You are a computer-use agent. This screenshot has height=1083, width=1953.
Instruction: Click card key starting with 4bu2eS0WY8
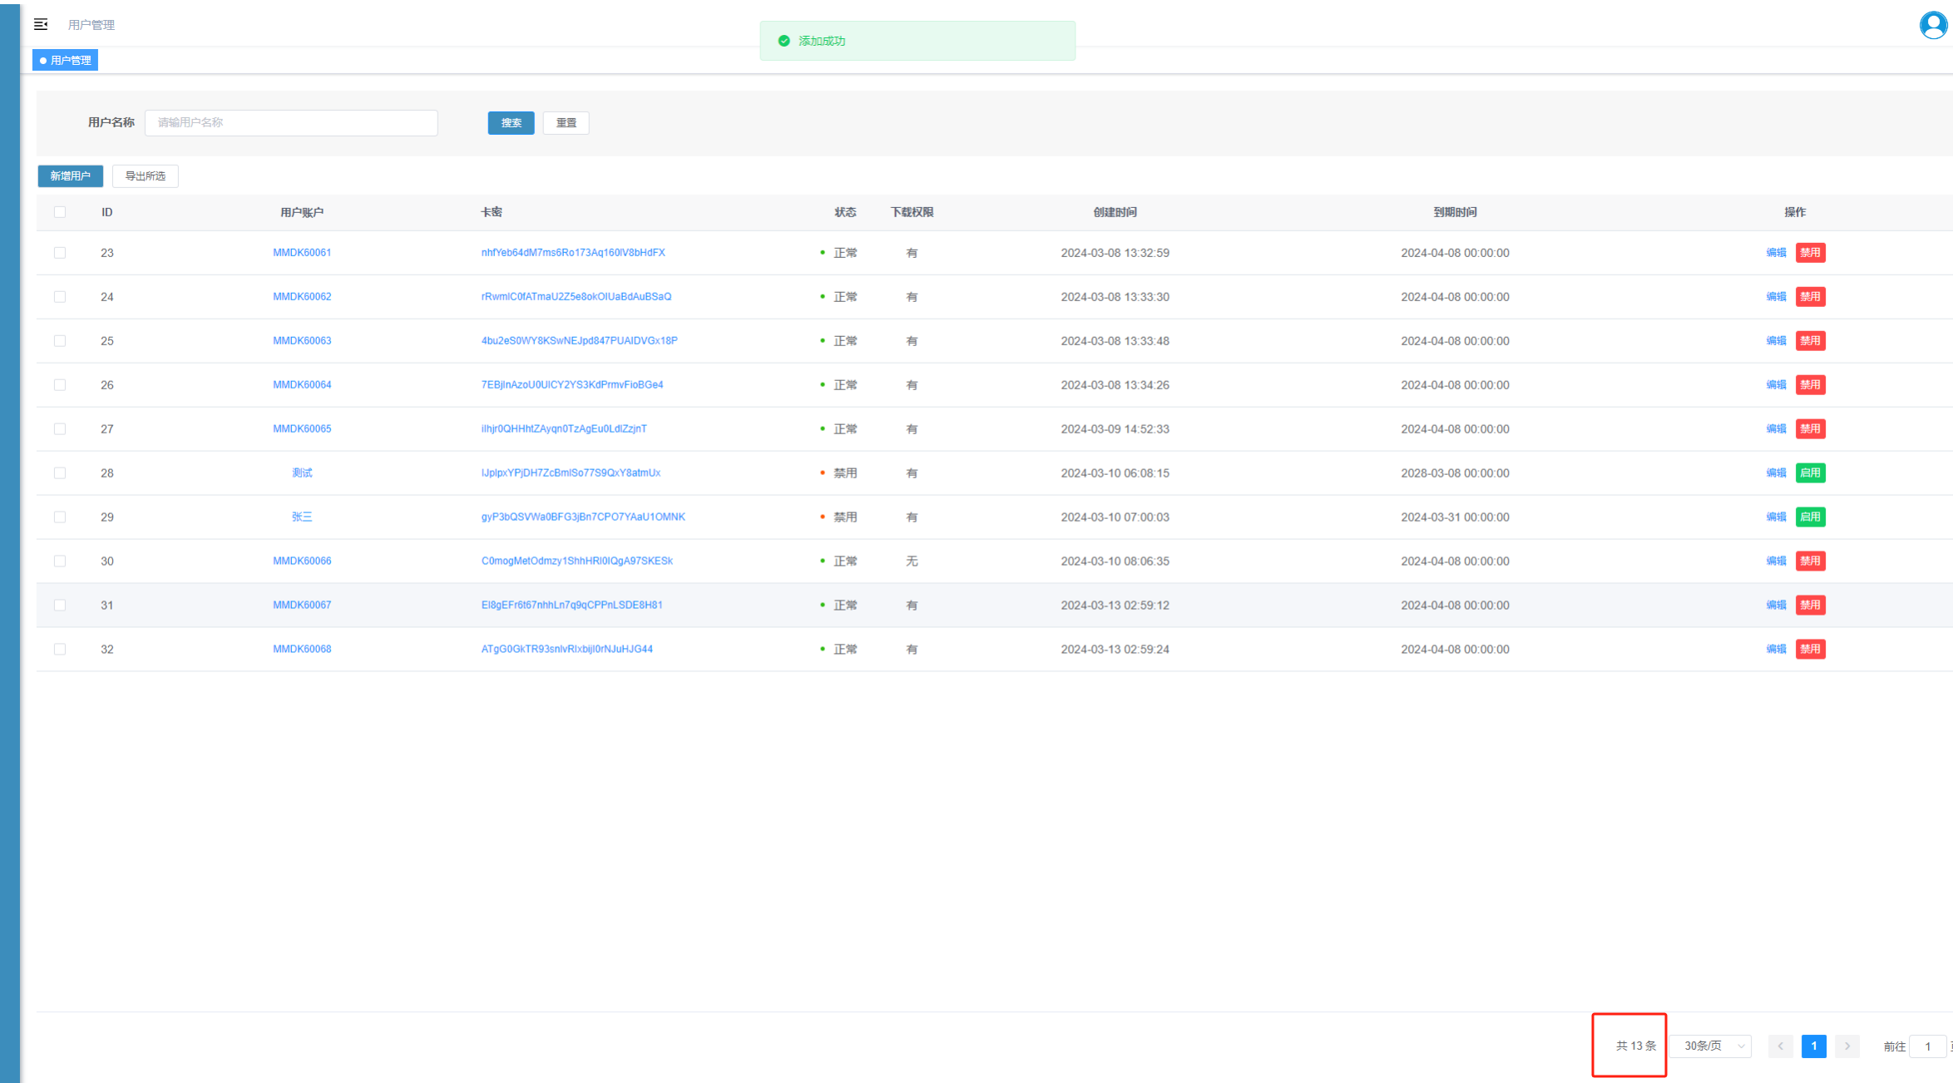point(580,341)
